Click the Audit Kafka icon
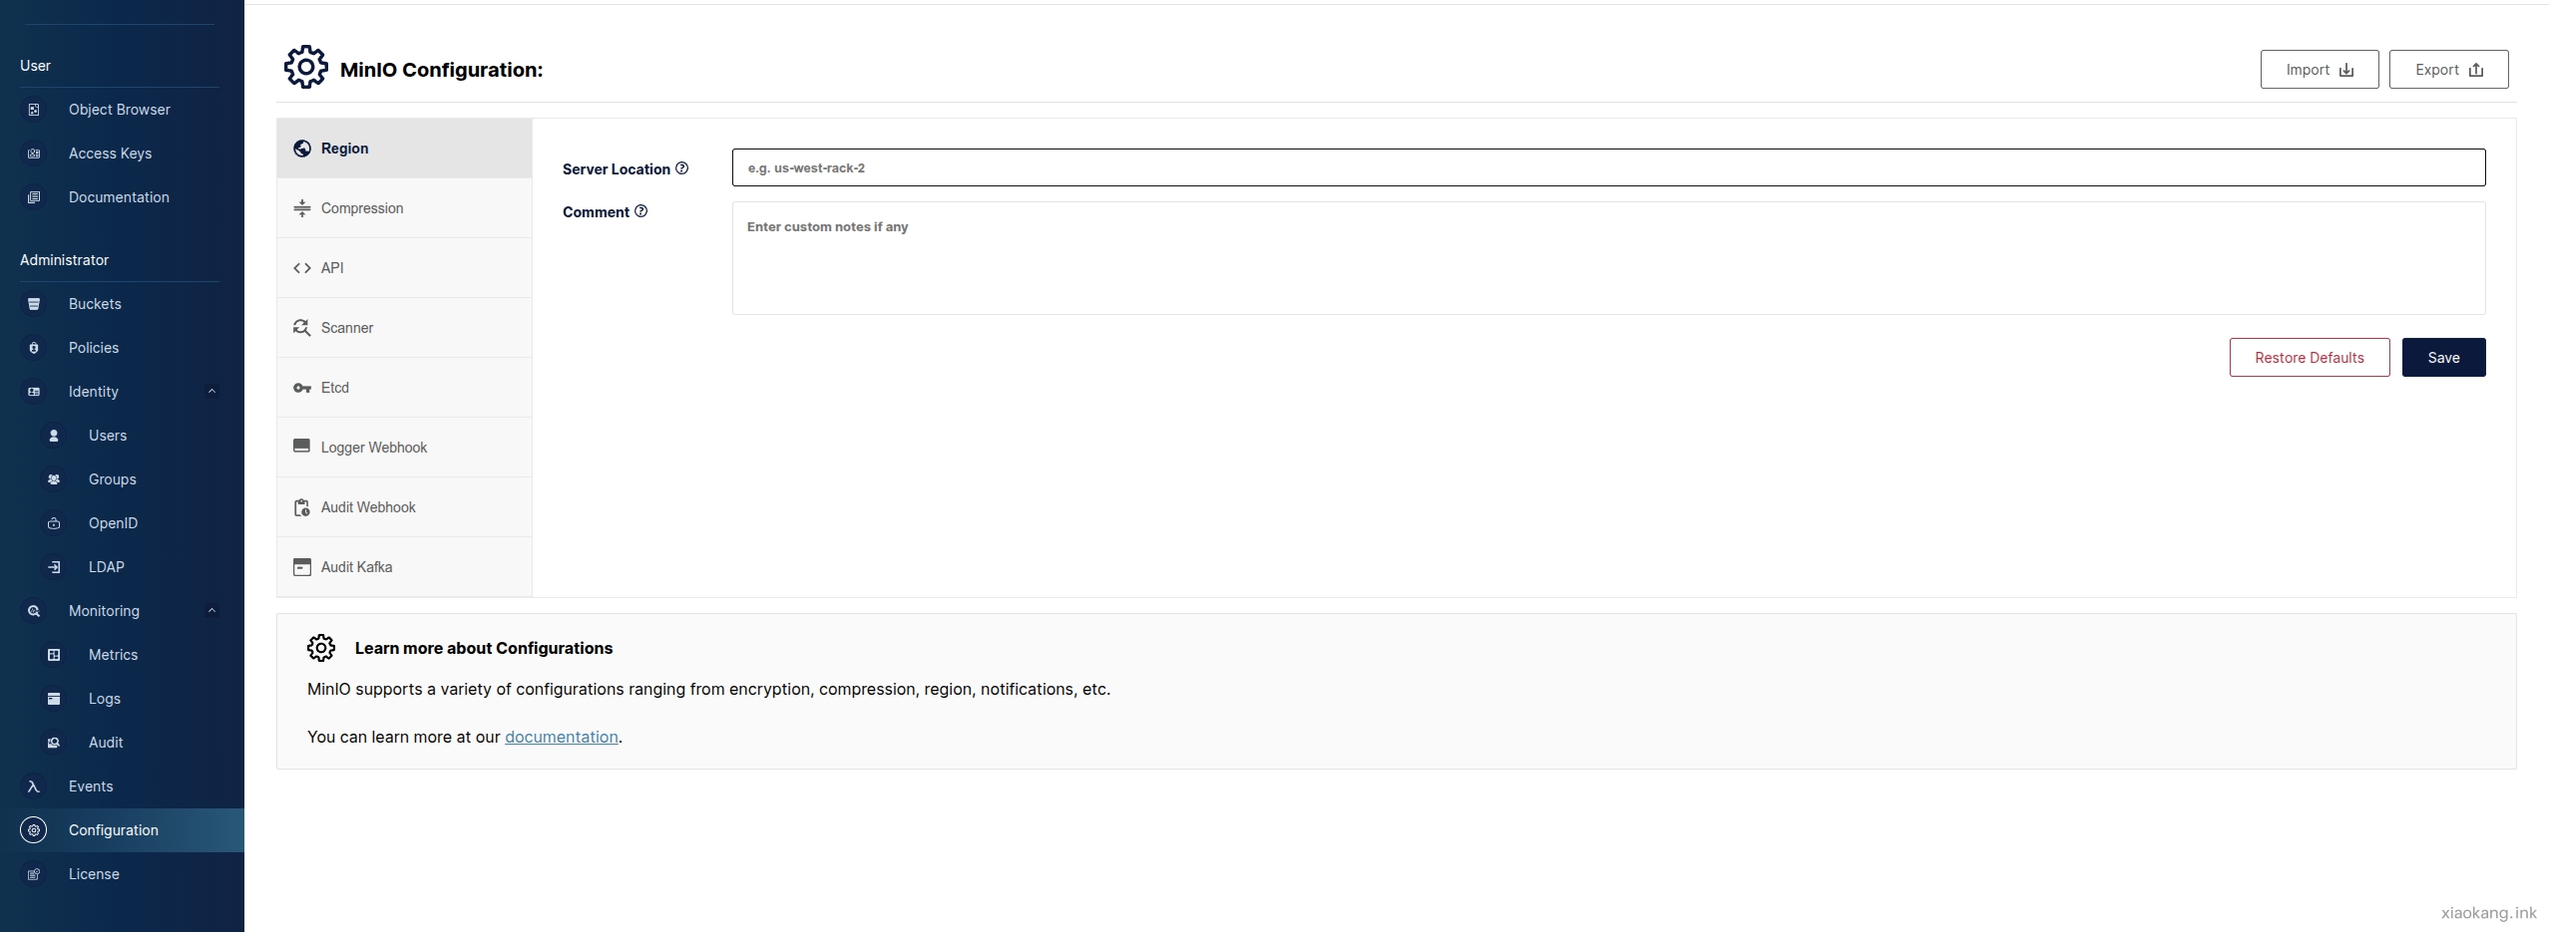 [302, 567]
